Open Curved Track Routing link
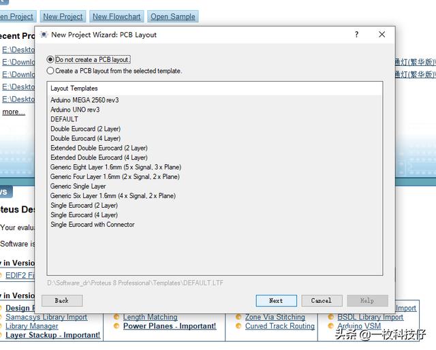436x350 pixels. coord(280,326)
